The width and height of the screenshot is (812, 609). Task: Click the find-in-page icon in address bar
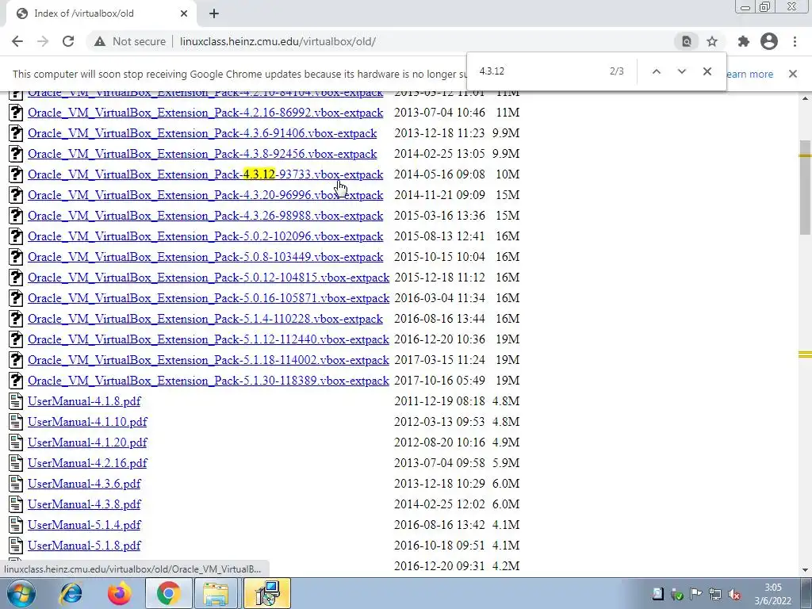point(686,41)
